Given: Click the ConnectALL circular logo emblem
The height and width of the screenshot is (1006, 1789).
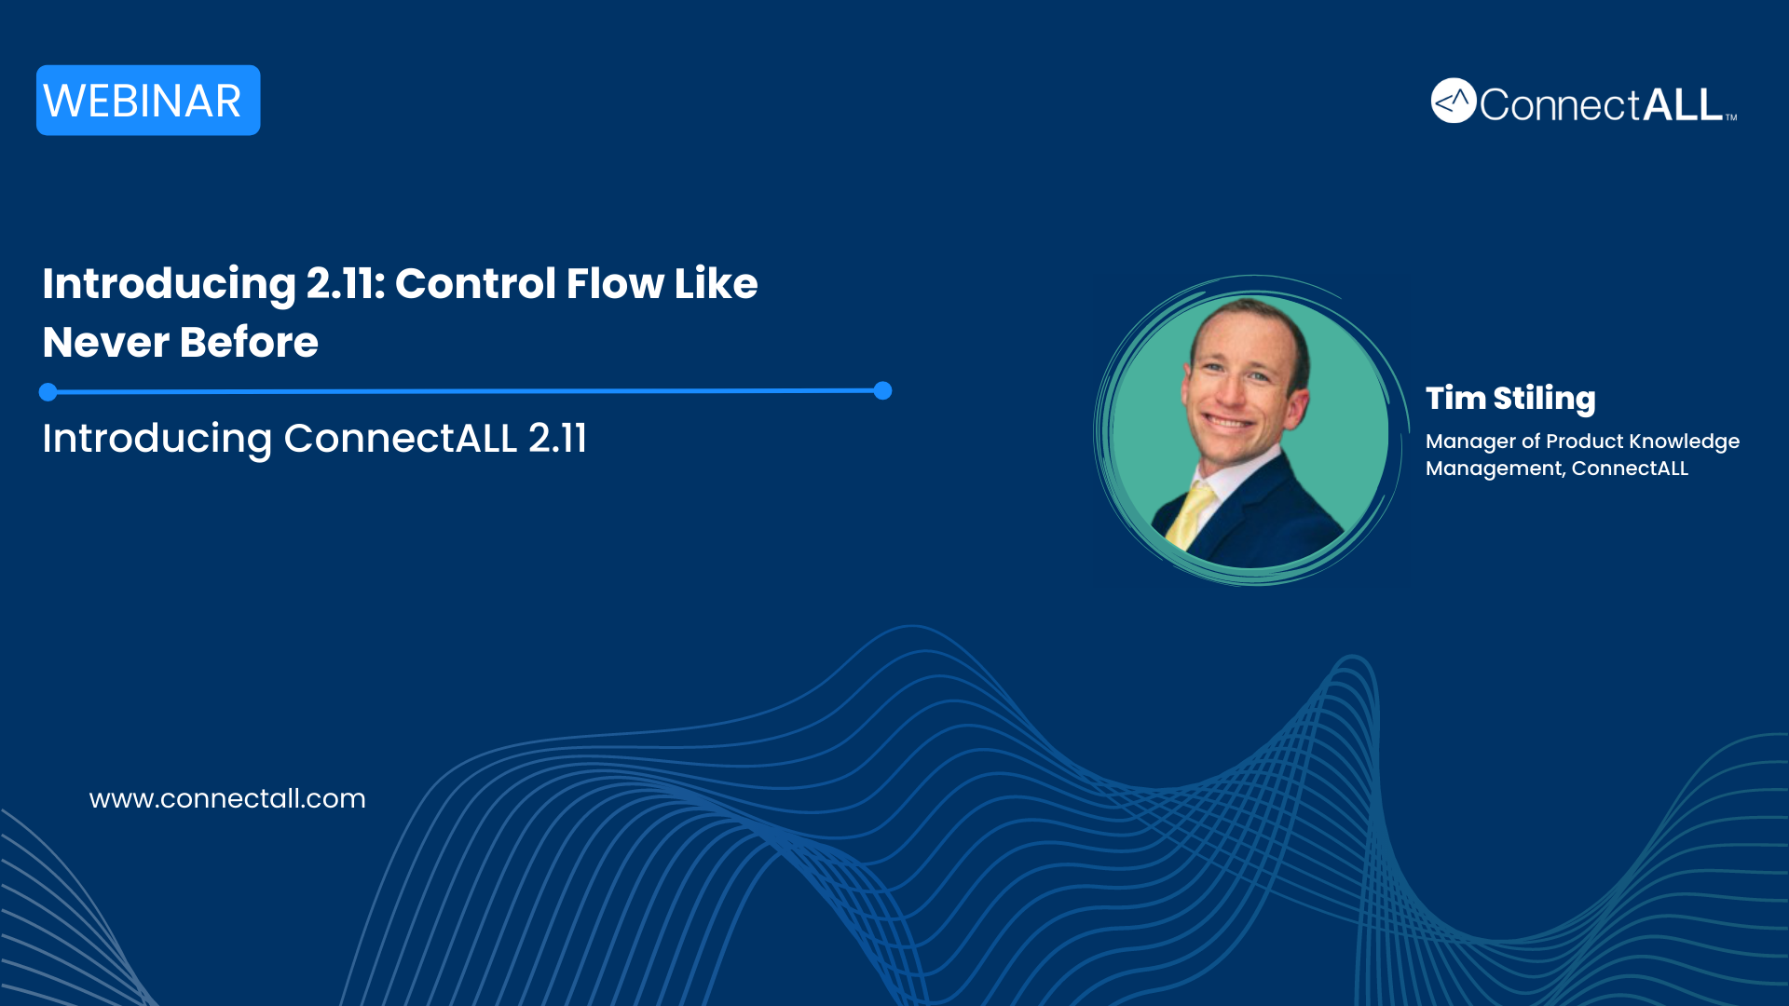Looking at the screenshot, I should click(x=1464, y=104).
